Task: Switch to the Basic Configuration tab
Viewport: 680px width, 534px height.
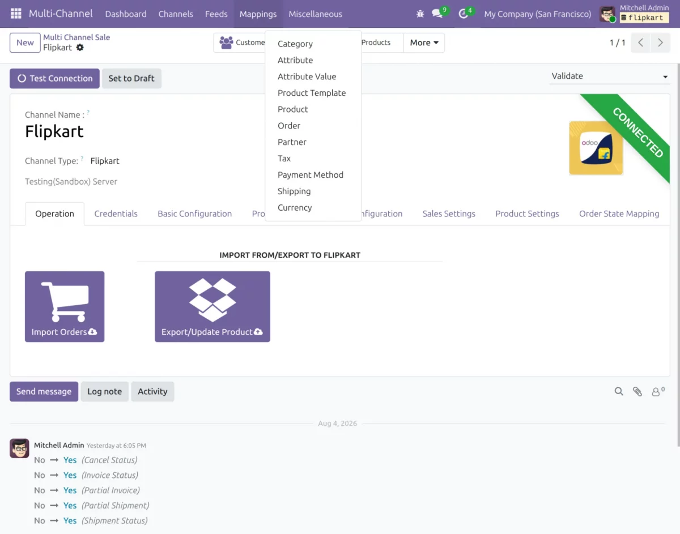Action: (194, 213)
